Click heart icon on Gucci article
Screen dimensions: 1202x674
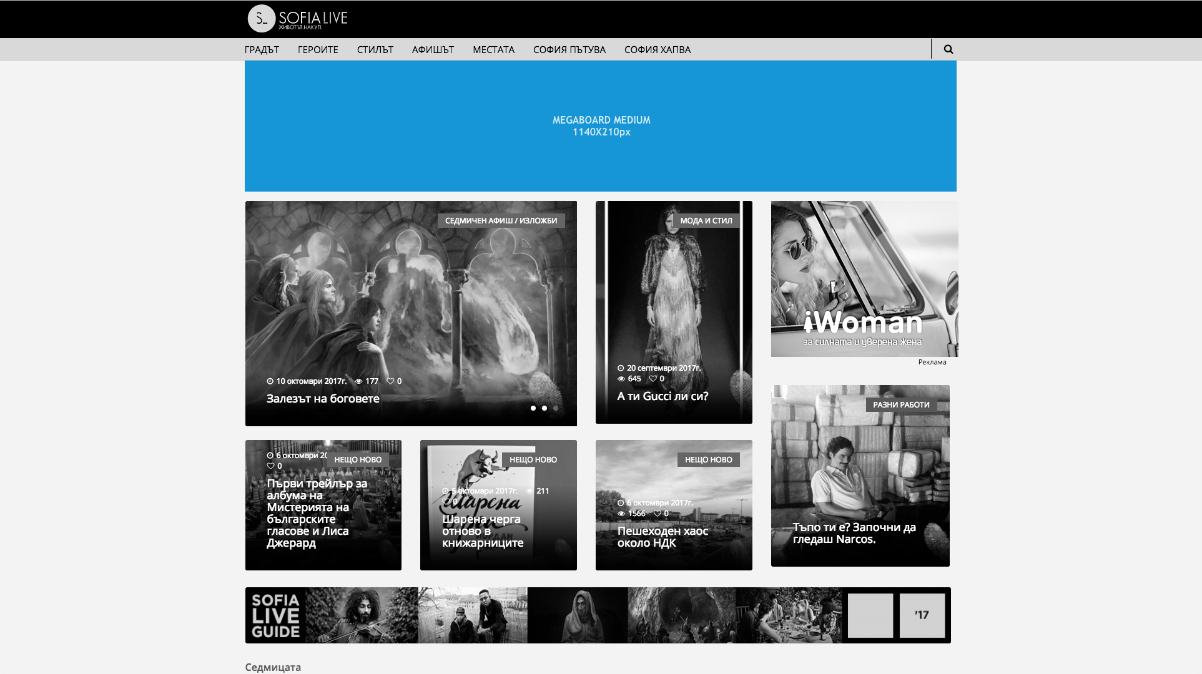click(653, 379)
